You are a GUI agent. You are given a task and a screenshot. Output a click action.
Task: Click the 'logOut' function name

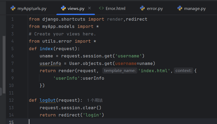pyautogui.click(x=48, y=100)
